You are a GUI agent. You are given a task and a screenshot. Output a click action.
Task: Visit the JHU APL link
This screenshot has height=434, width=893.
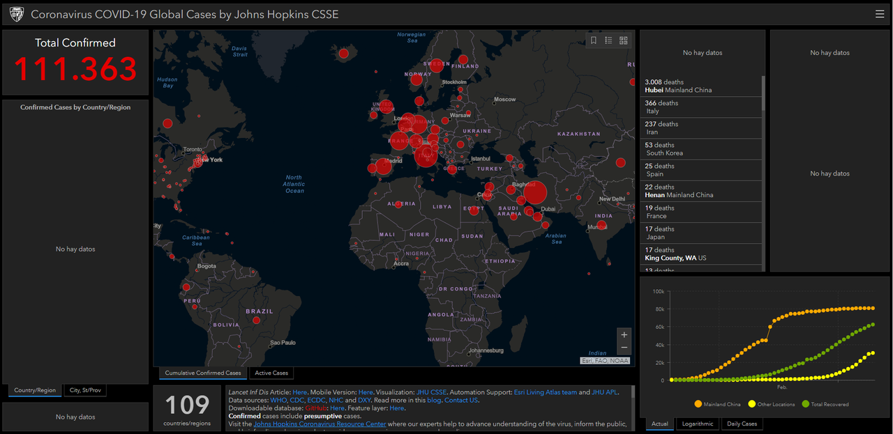click(x=605, y=392)
